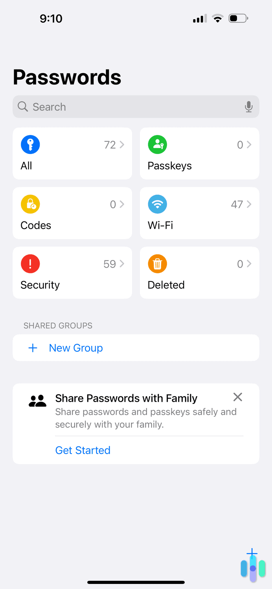The height and width of the screenshot is (589, 272).
Task: Select the green Passkeys icon
Action: point(157,145)
